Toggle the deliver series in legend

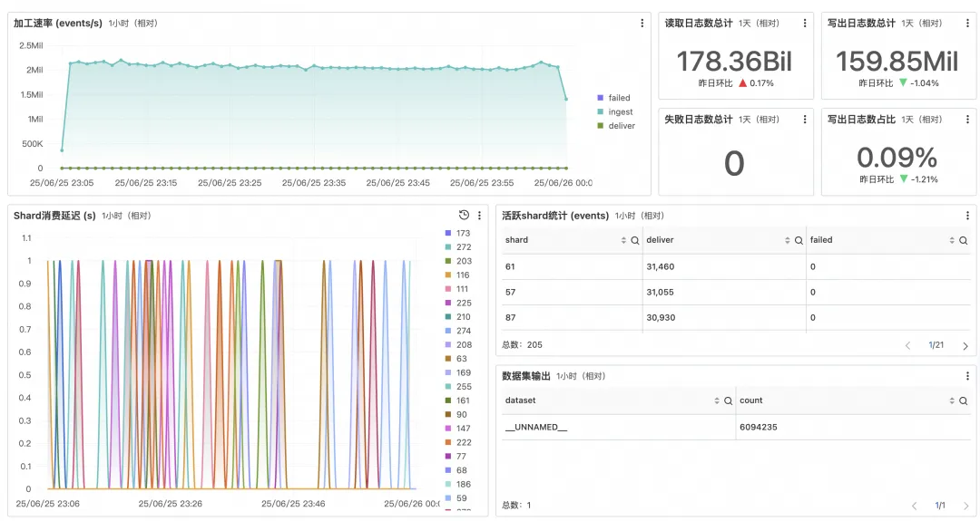pos(616,125)
